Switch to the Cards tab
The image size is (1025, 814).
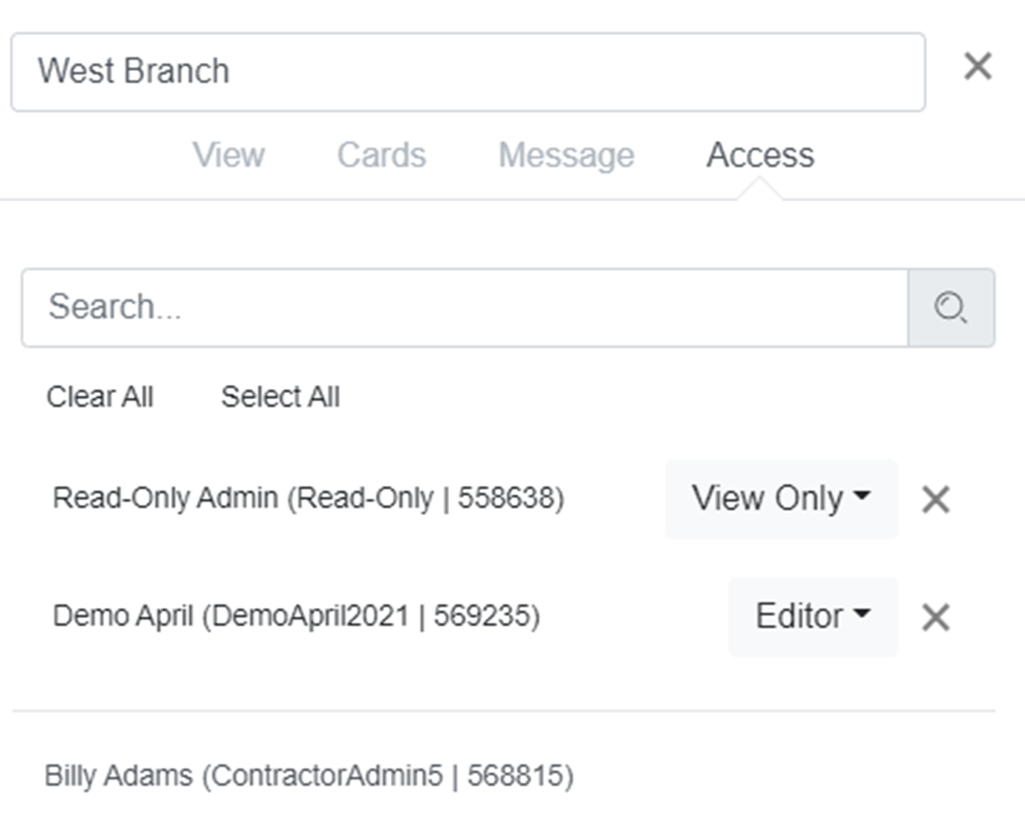[x=381, y=156]
